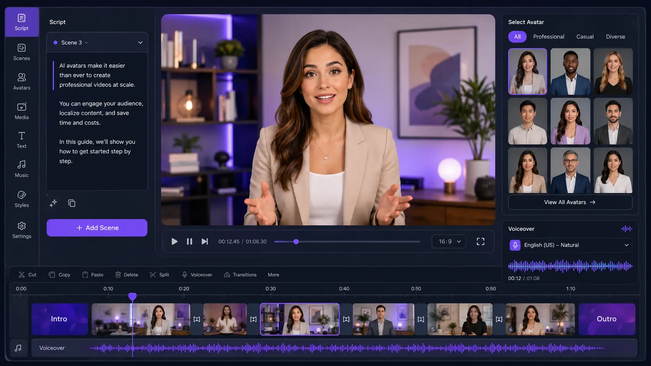This screenshot has width=651, height=366.
Task: Select the Intro clip on timeline
Action: [x=60, y=319]
